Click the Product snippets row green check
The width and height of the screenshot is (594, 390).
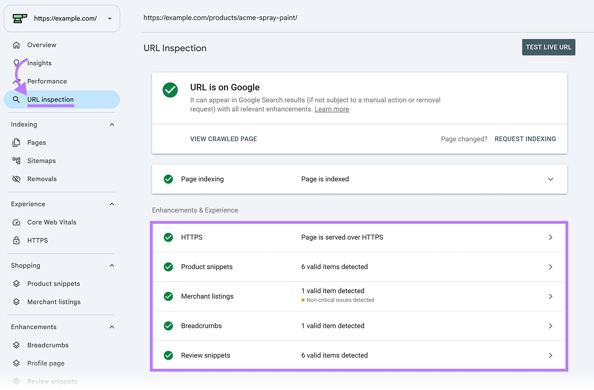click(x=169, y=267)
